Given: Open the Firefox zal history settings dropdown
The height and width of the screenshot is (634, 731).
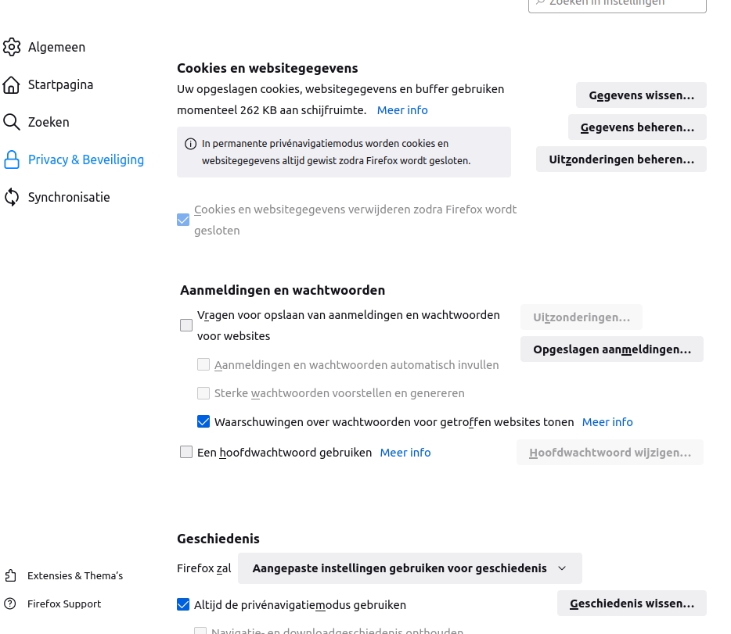Looking at the screenshot, I should pyautogui.click(x=409, y=568).
